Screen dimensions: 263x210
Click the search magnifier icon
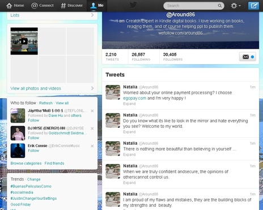pyautogui.click(x=219, y=6)
